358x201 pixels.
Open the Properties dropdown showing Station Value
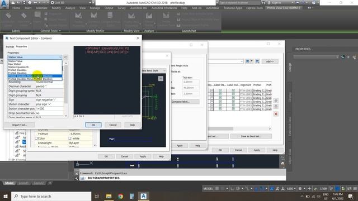35,57
